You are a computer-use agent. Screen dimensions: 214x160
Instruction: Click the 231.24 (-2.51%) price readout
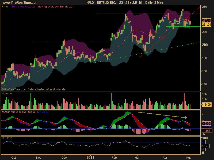[x=131, y=3]
